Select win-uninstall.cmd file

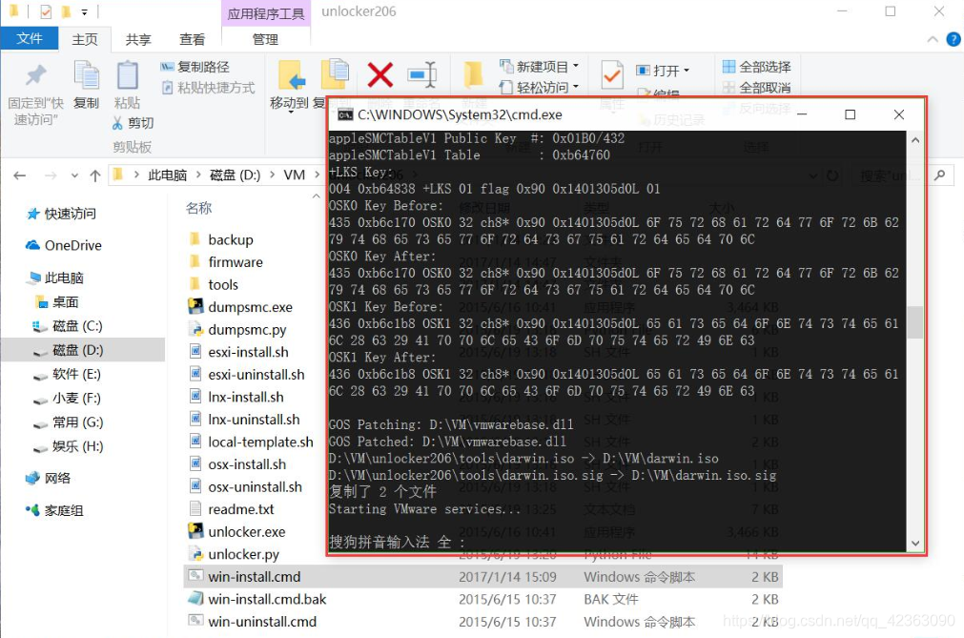tap(482, 622)
